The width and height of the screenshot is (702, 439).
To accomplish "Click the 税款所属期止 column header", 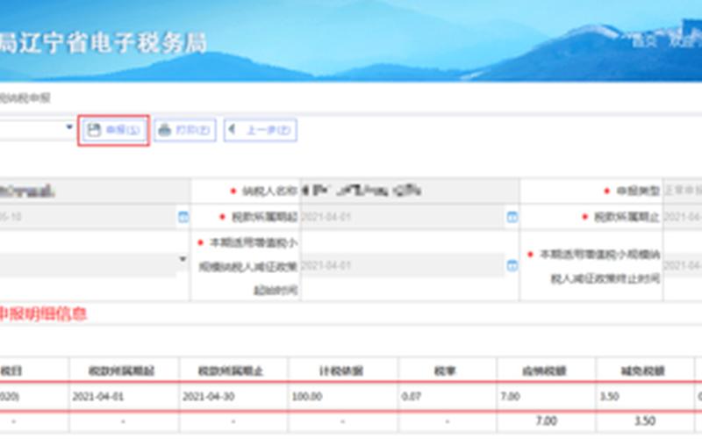I will click(x=231, y=371).
